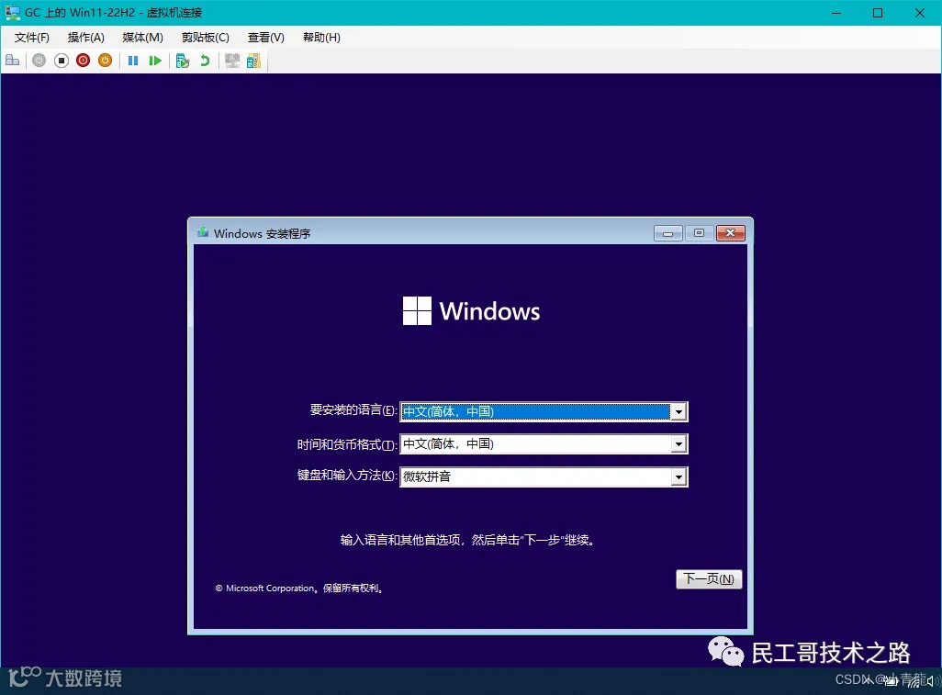Click the greyed basic session monitor icon
Viewport: 942px width, 695px height.
point(232,61)
